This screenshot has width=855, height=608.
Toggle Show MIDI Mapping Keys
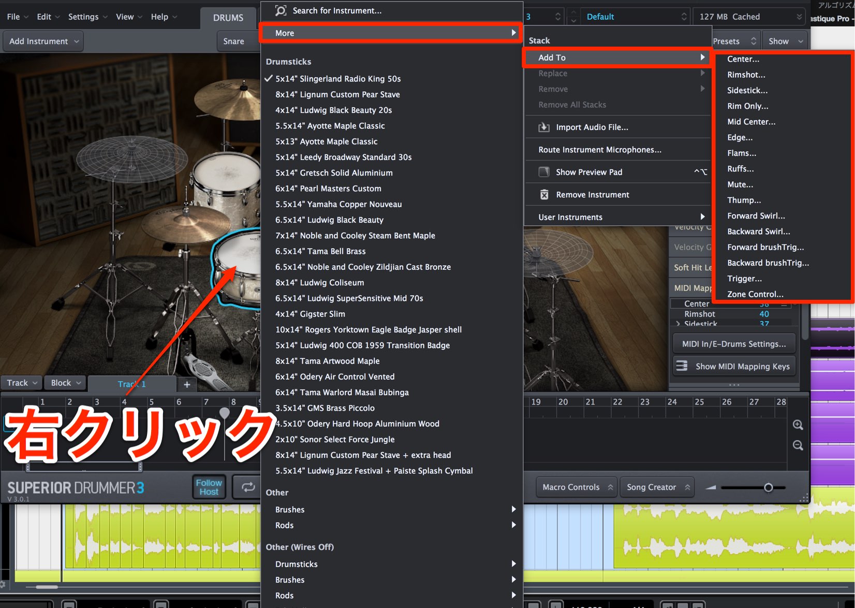(x=734, y=366)
